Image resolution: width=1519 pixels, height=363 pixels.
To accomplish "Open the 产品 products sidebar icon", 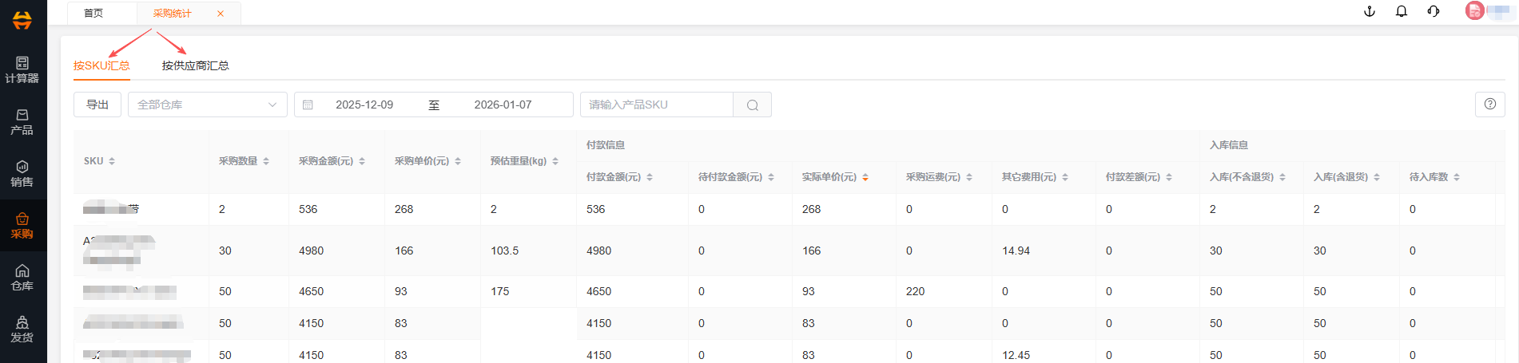I will coord(22,121).
